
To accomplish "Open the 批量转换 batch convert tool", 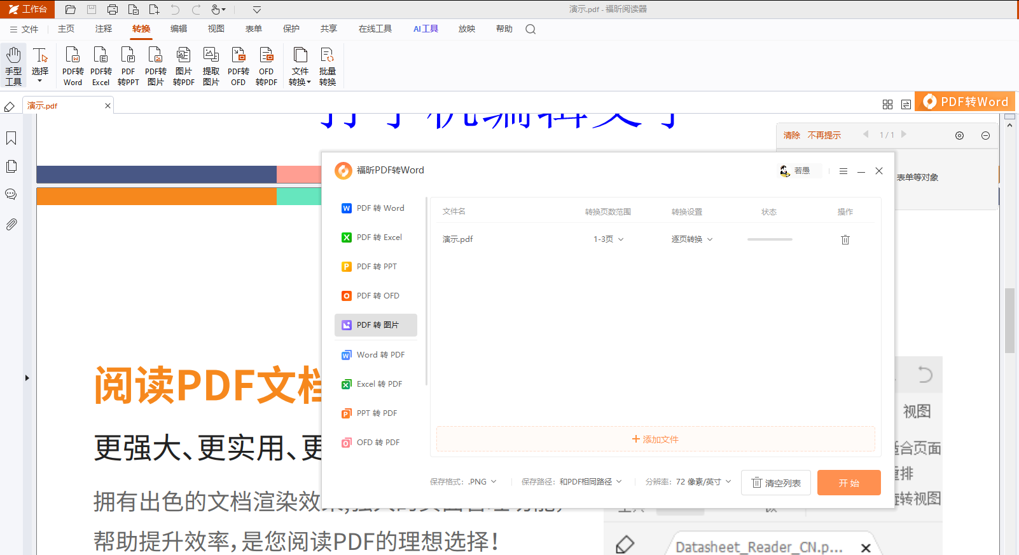I will [x=327, y=66].
